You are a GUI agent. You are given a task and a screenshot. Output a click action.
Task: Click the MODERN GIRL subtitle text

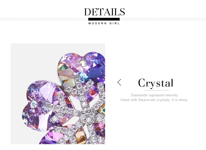click(x=104, y=23)
